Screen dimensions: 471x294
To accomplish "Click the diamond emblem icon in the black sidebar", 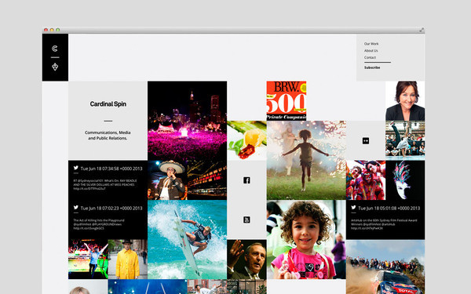I will 55,67.
